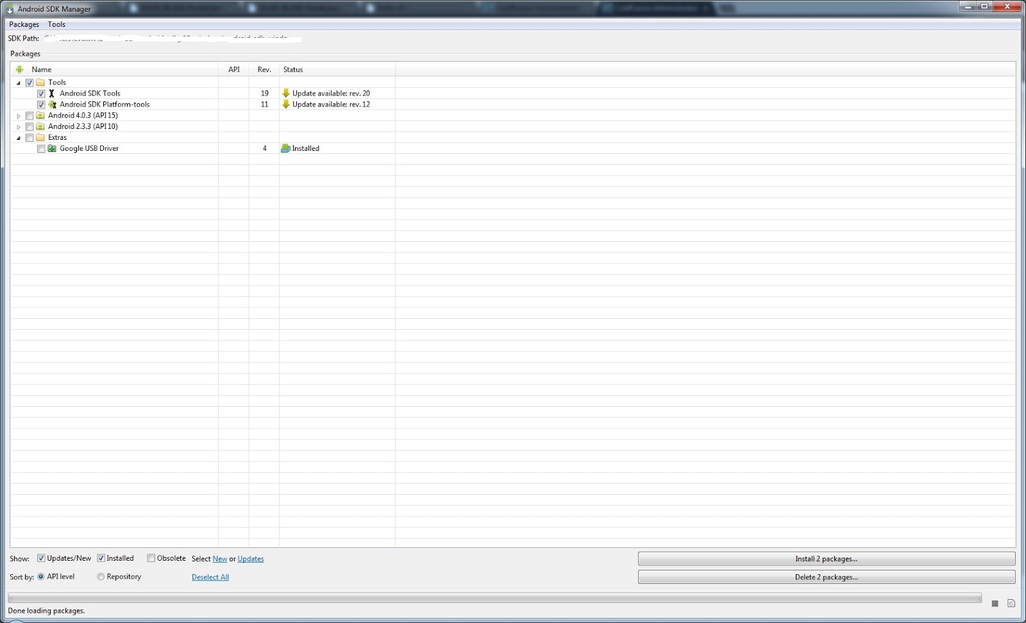Select the Google USB Driver row name
1026x623 pixels.
pyautogui.click(x=89, y=148)
